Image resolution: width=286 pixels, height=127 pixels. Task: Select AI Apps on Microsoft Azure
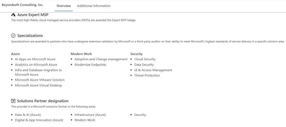tap(35, 59)
